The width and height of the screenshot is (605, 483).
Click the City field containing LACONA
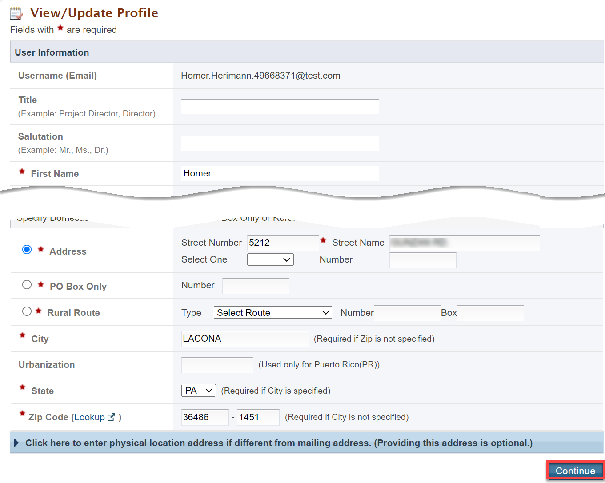(245, 339)
